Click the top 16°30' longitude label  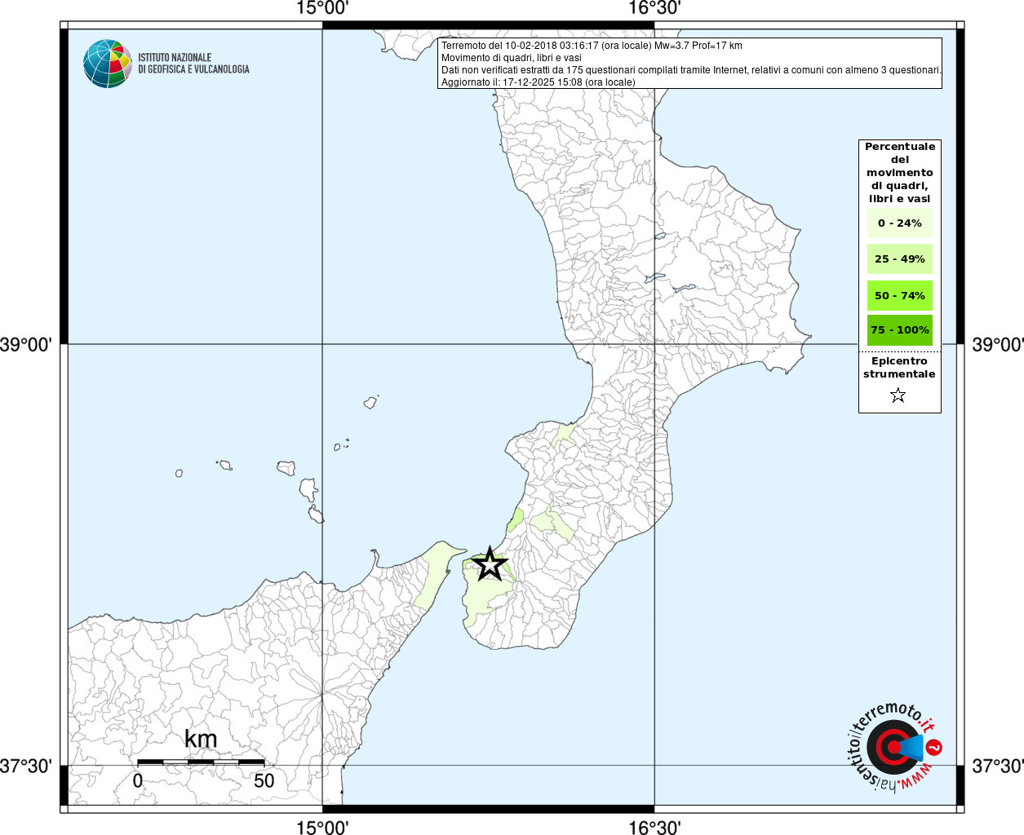(x=654, y=8)
